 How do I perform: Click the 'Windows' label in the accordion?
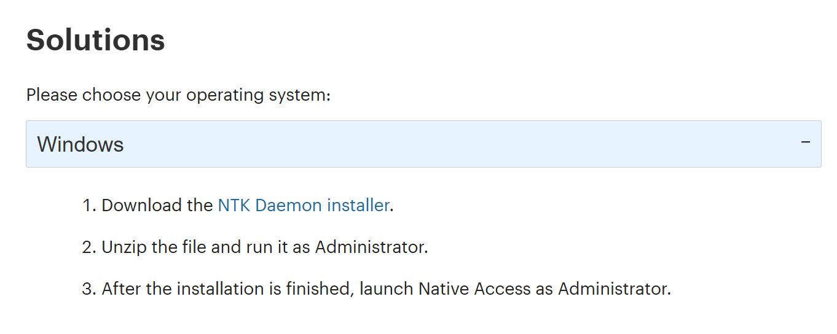81,145
